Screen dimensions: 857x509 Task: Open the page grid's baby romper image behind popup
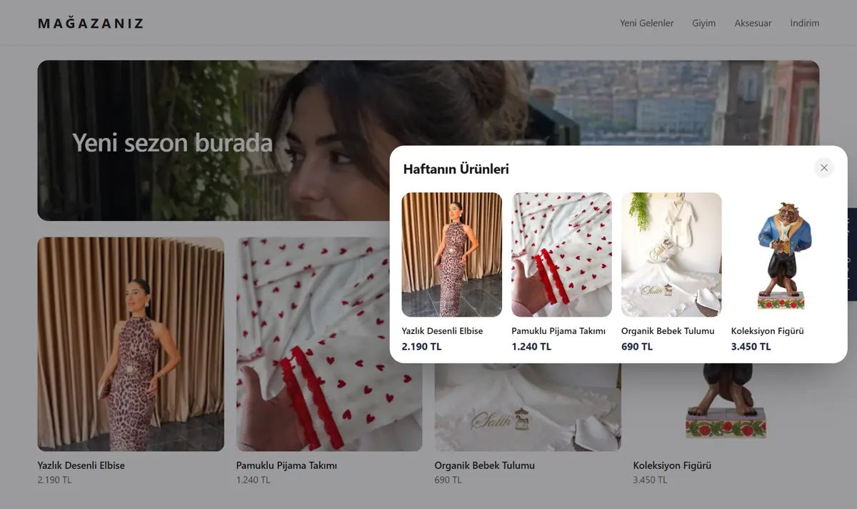pyautogui.click(x=528, y=407)
